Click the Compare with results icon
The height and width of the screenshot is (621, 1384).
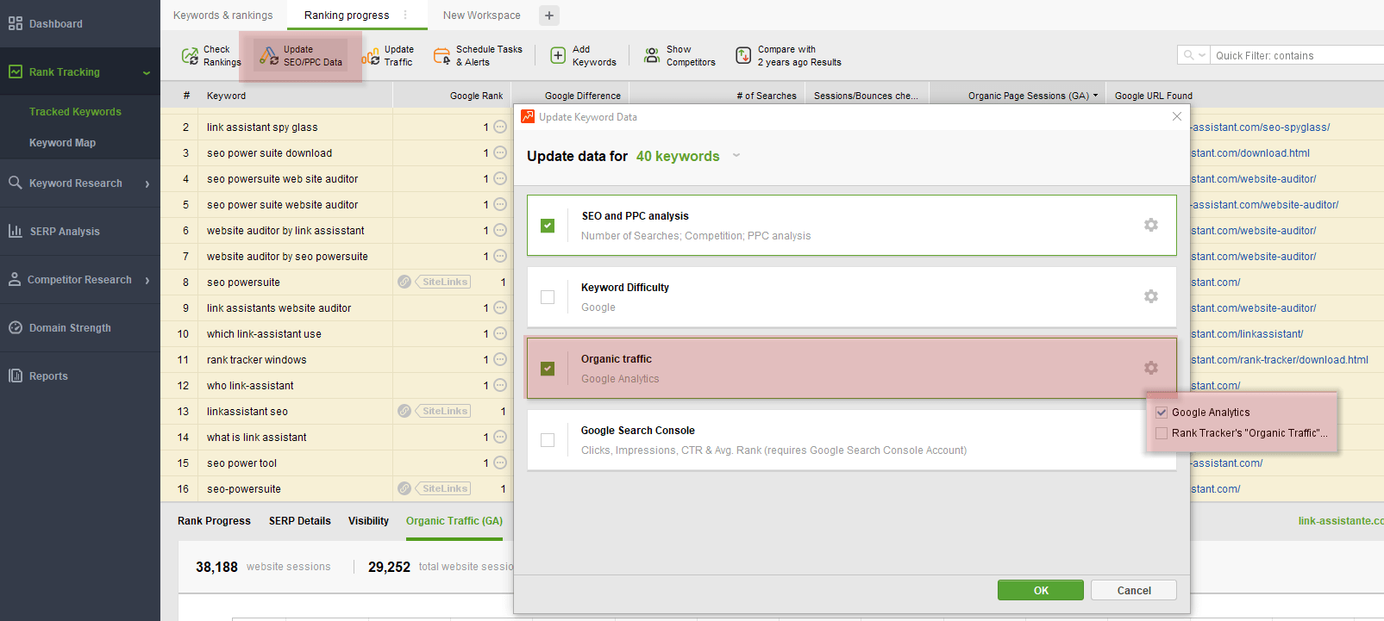(743, 56)
